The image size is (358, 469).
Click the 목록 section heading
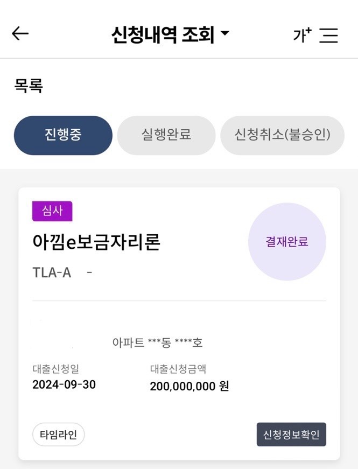pyautogui.click(x=29, y=86)
